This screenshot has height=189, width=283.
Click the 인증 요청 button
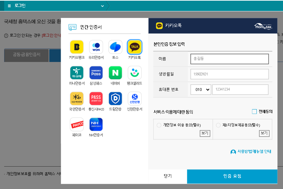pos(232,176)
